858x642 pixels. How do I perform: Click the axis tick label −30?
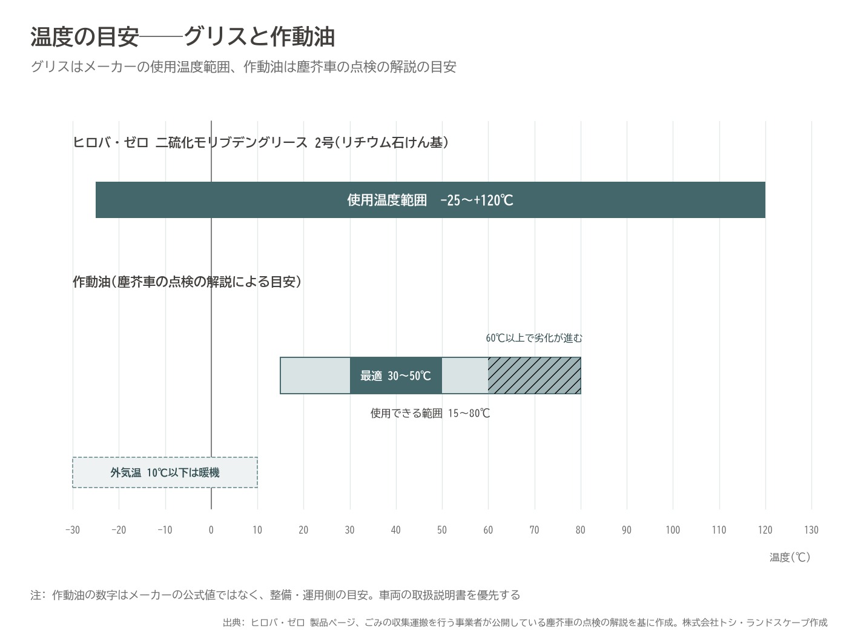[x=73, y=530]
